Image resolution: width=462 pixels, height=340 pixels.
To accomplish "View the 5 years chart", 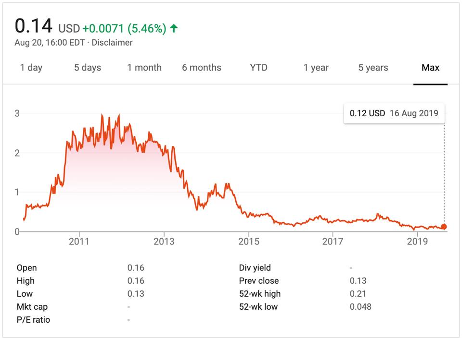I will coord(373,68).
